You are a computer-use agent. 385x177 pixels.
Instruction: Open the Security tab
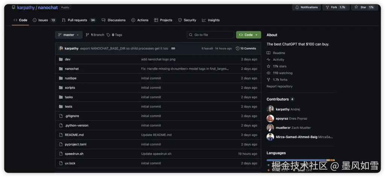(187, 20)
